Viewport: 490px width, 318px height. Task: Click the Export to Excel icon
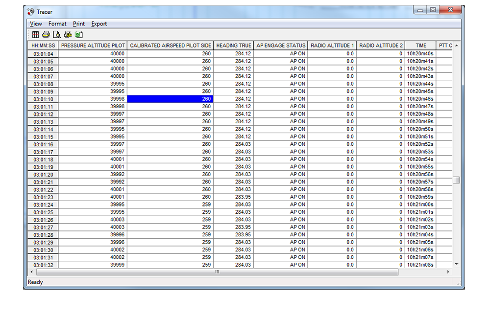78,35
